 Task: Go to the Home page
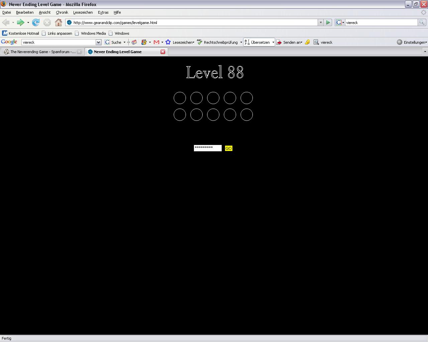tap(59, 22)
